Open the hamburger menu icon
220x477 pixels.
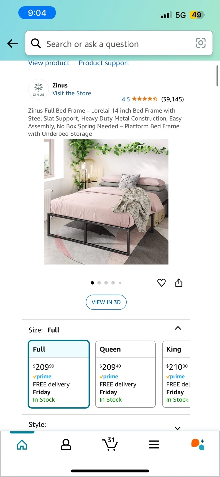154,444
